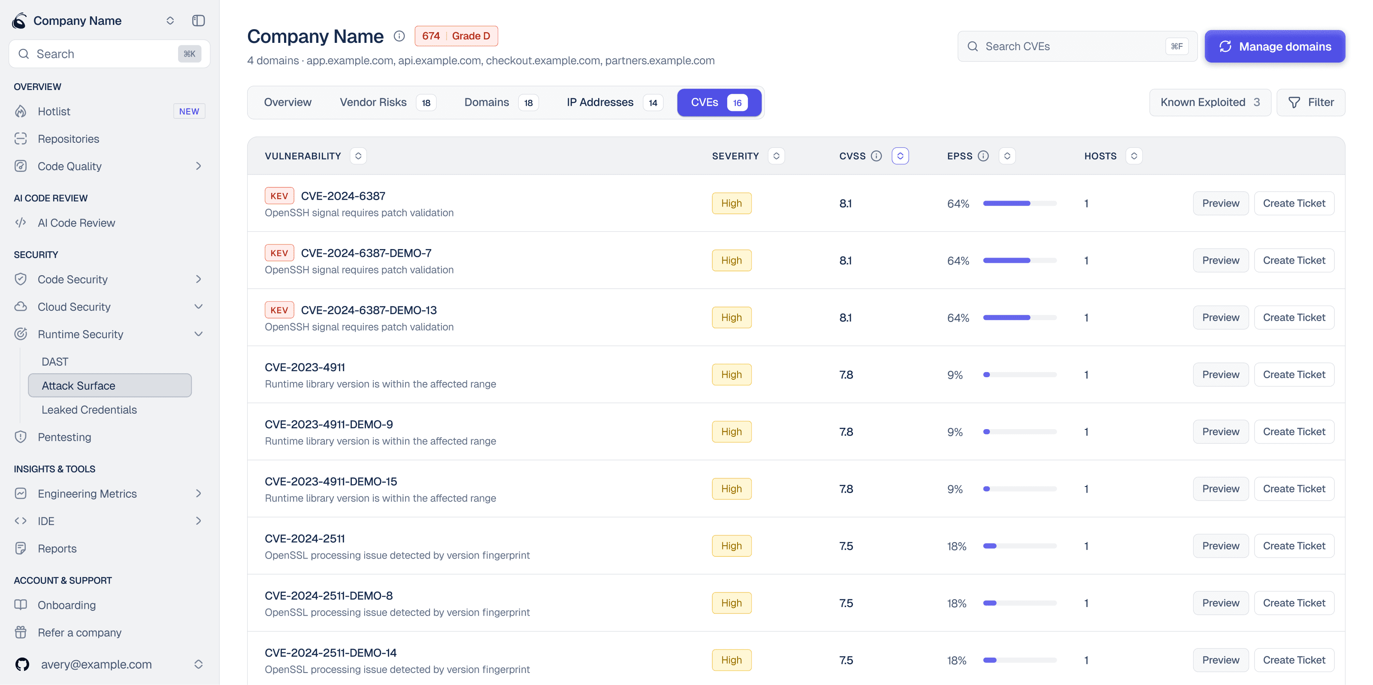The height and width of the screenshot is (685, 1373).
Task: Click the Repositories sidebar icon
Action: click(x=21, y=138)
